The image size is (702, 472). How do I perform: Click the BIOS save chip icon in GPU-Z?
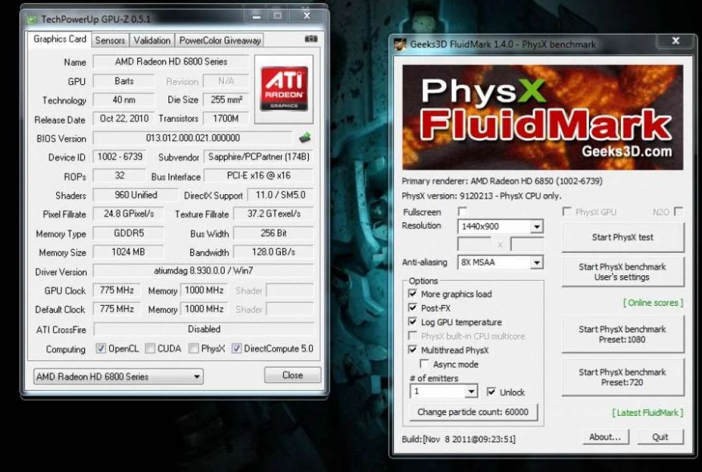305,137
